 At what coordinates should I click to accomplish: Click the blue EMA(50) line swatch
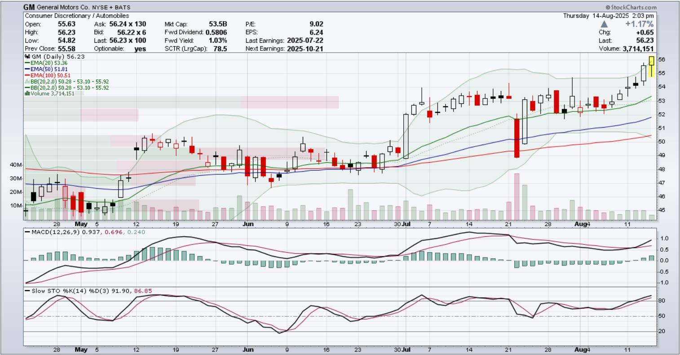[27, 69]
